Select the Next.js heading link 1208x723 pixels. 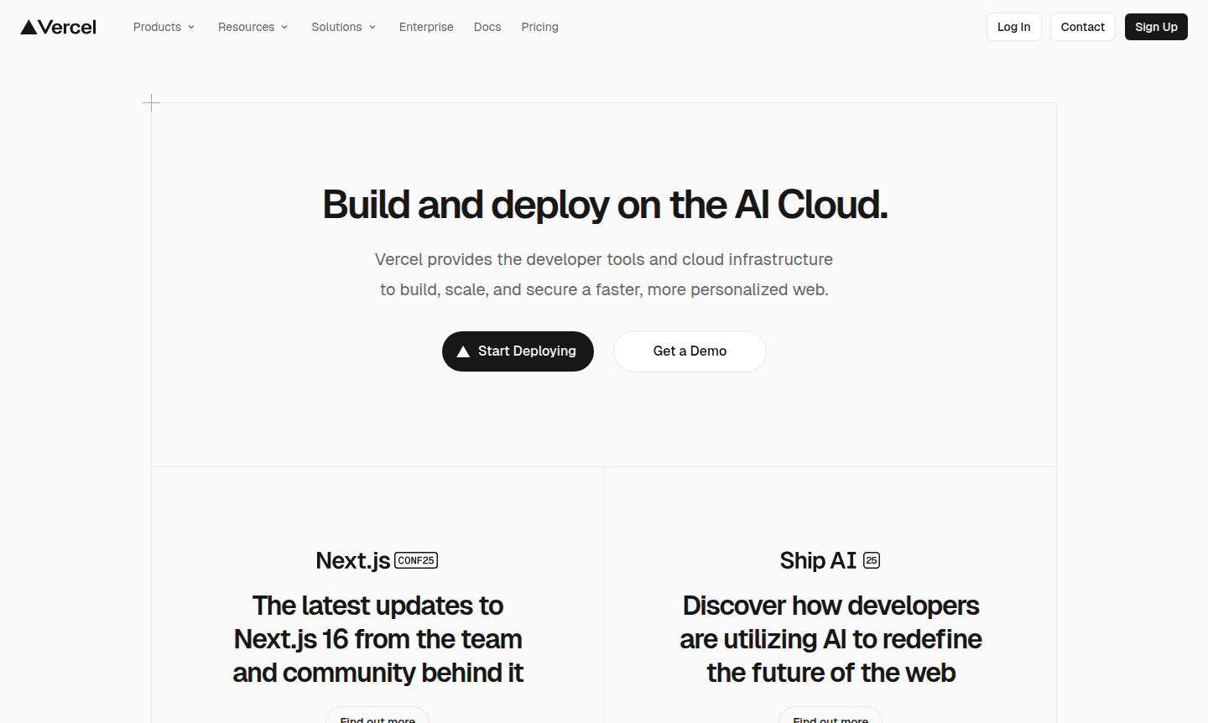click(x=353, y=559)
